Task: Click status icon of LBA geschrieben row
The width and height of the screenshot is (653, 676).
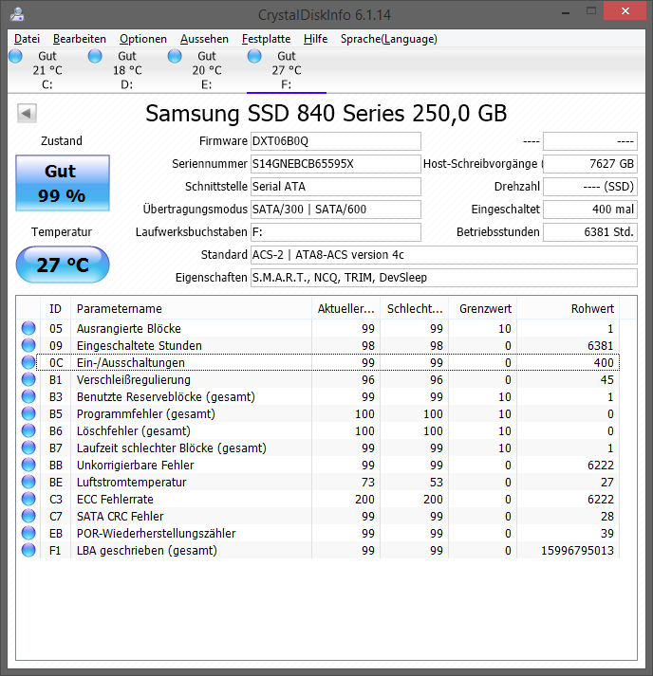Action: point(28,550)
